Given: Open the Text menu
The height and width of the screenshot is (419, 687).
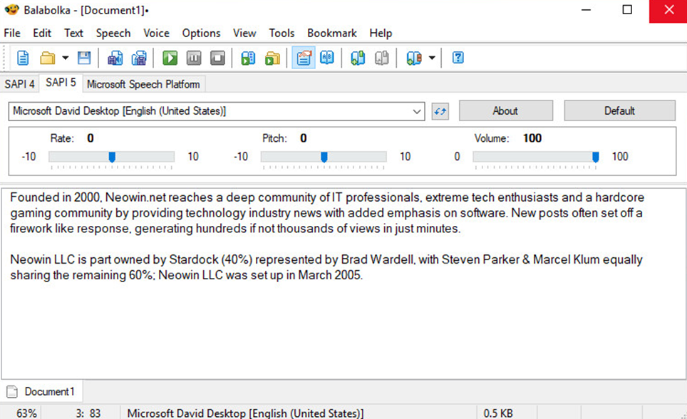Looking at the screenshot, I should (x=73, y=33).
